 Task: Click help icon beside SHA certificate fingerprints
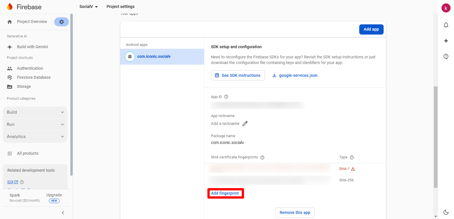click(x=262, y=158)
